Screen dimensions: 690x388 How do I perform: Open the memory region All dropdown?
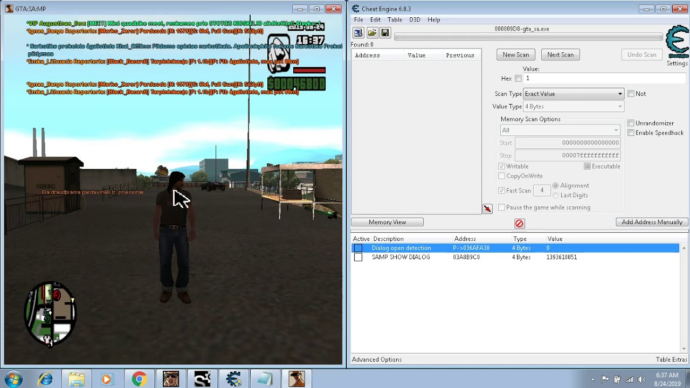coord(560,130)
